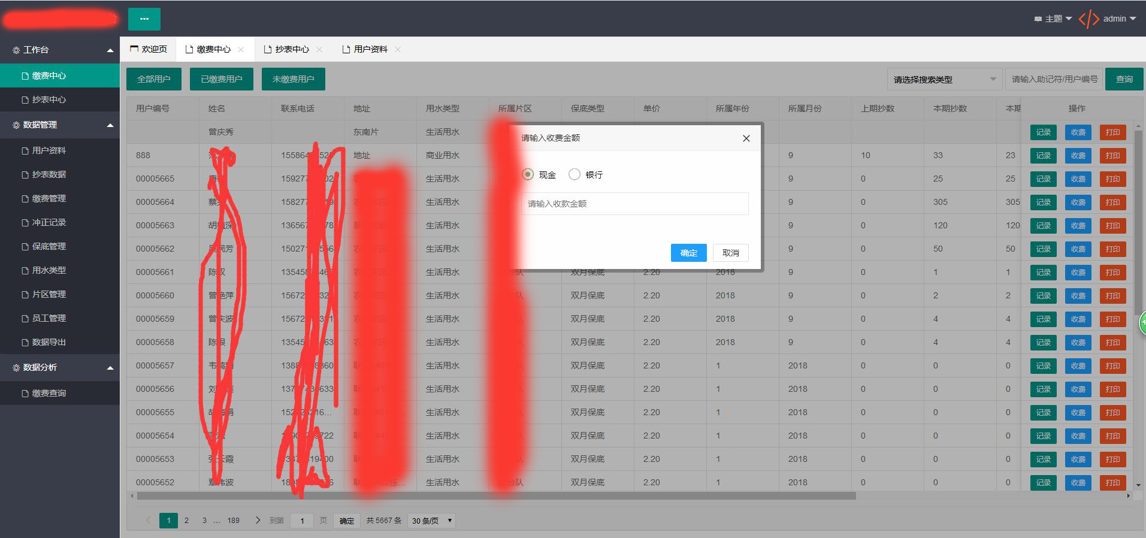Select the 银行 payment radio button
The height and width of the screenshot is (538, 1146).
574,174
